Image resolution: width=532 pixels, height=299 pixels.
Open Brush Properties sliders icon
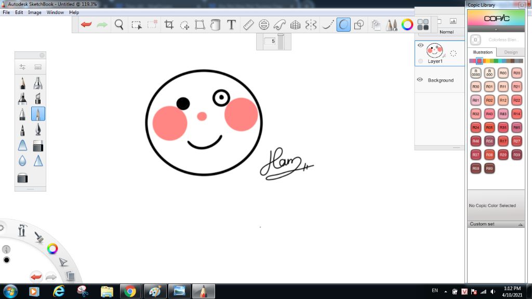tap(22, 67)
